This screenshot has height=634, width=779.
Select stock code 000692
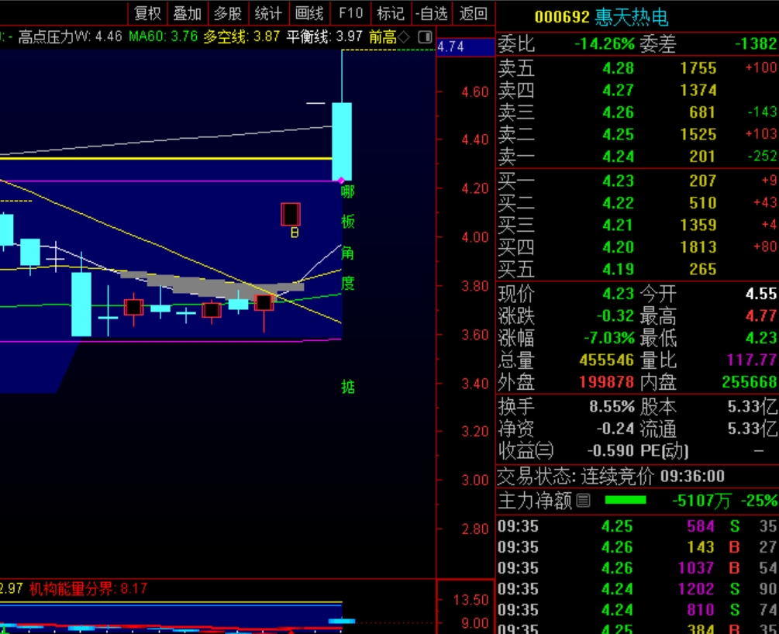[562, 17]
